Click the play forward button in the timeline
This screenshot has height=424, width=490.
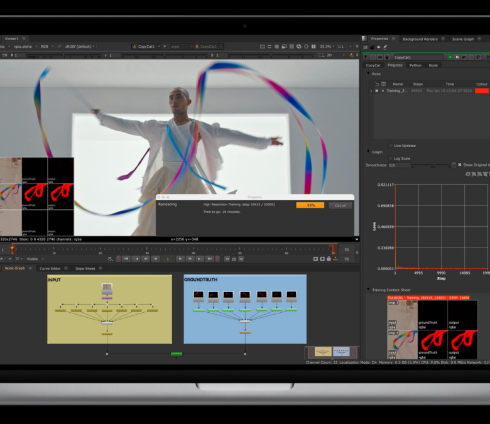(x=180, y=259)
